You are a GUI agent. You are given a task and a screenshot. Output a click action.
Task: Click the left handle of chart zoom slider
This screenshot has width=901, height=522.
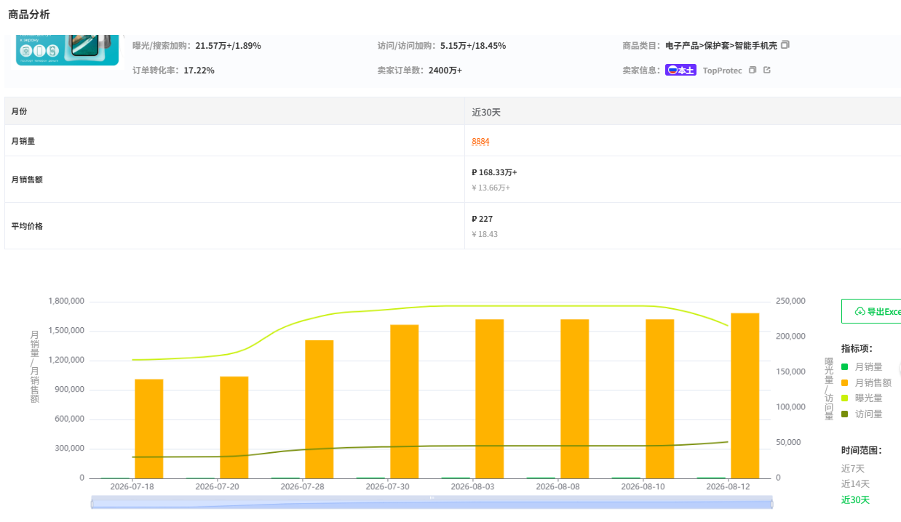tap(92, 503)
